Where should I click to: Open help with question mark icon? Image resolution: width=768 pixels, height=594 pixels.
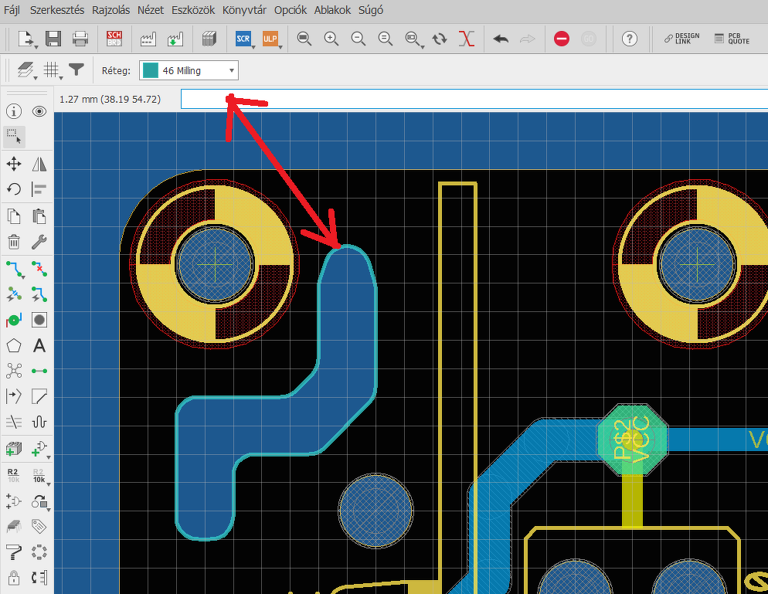[x=630, y=39]
